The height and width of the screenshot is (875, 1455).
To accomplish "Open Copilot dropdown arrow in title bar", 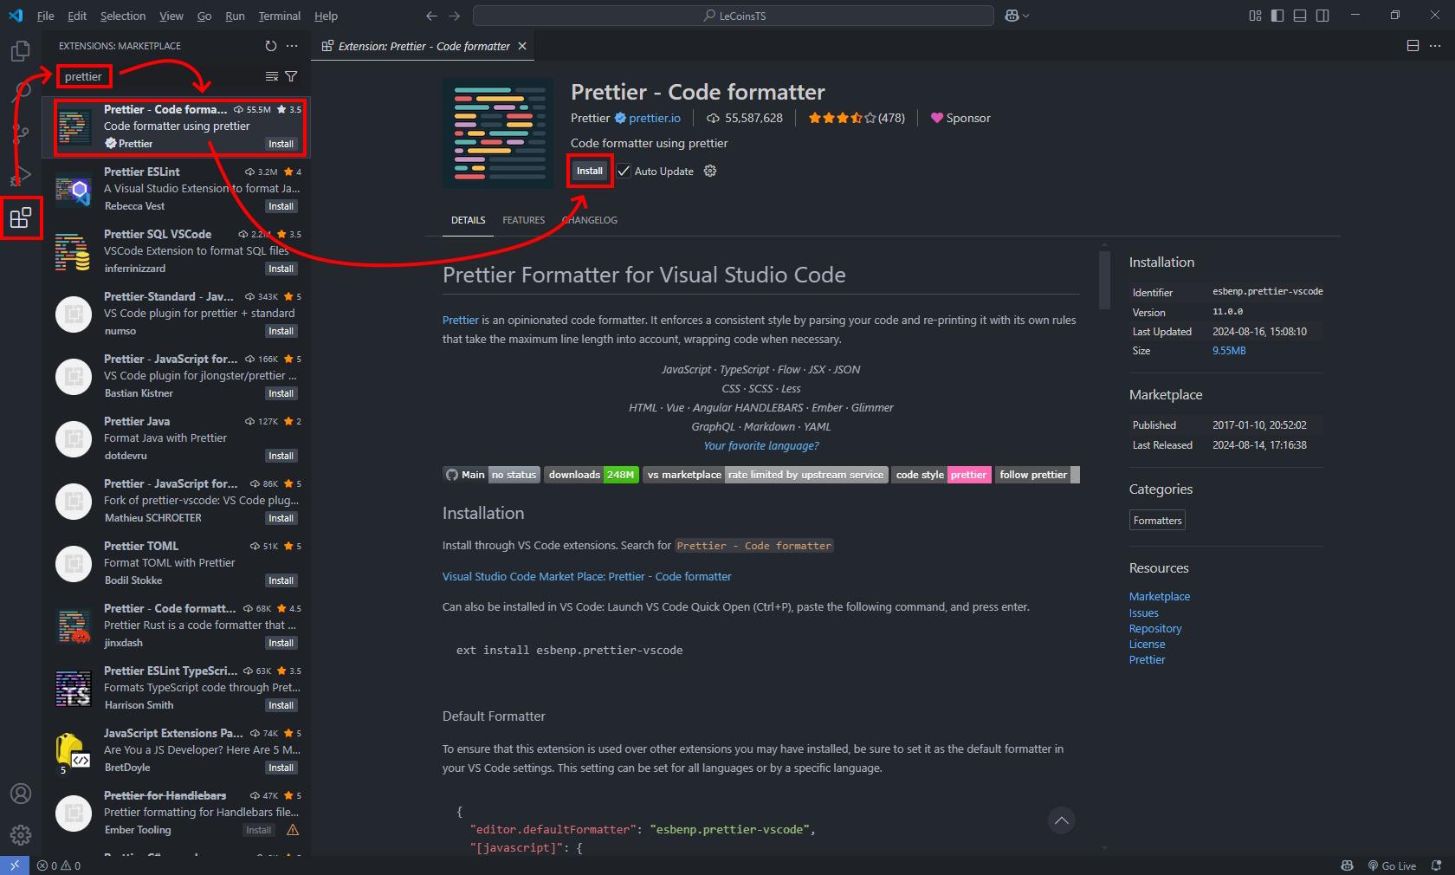I will 1026,16.
